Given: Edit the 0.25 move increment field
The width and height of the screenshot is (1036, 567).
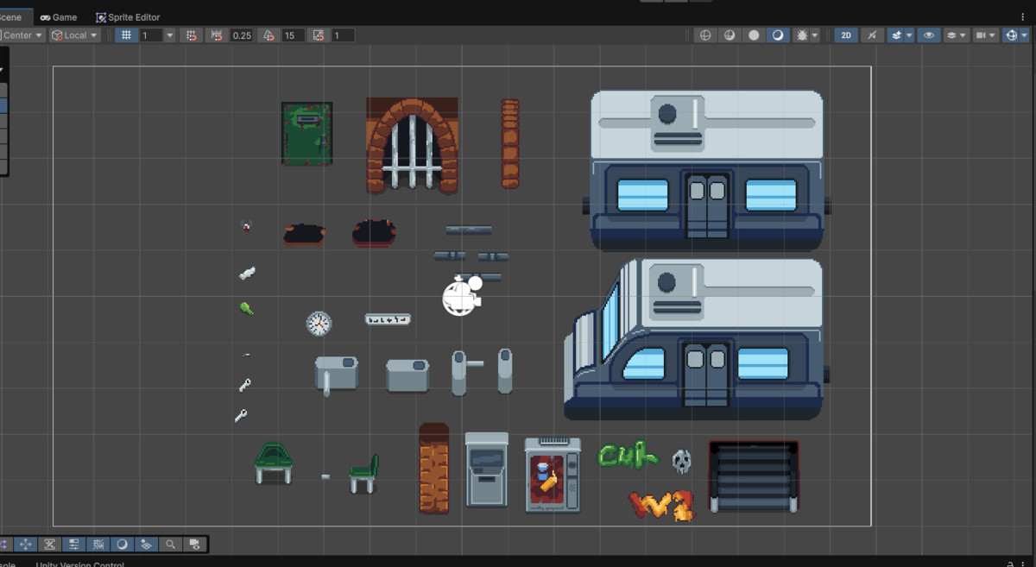Looking at the screenshot, I should click(242, 35).
